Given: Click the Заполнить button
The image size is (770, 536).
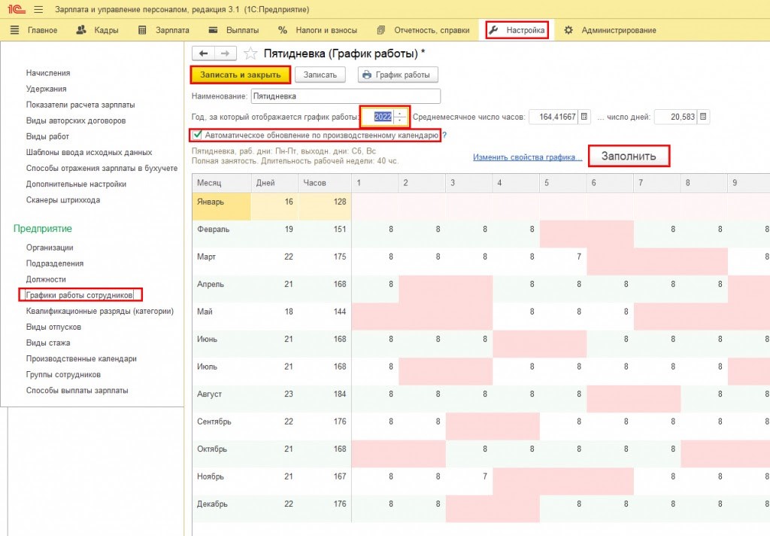Looking at the screenshot, I should (x=629, y=157).
